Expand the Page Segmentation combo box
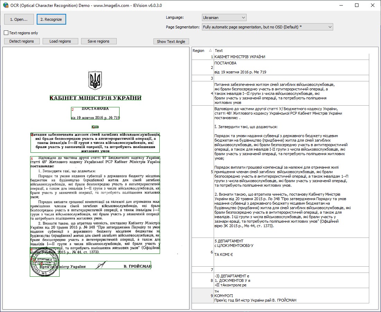The width and height of the screenshot is (381, 312). (267, 27)
